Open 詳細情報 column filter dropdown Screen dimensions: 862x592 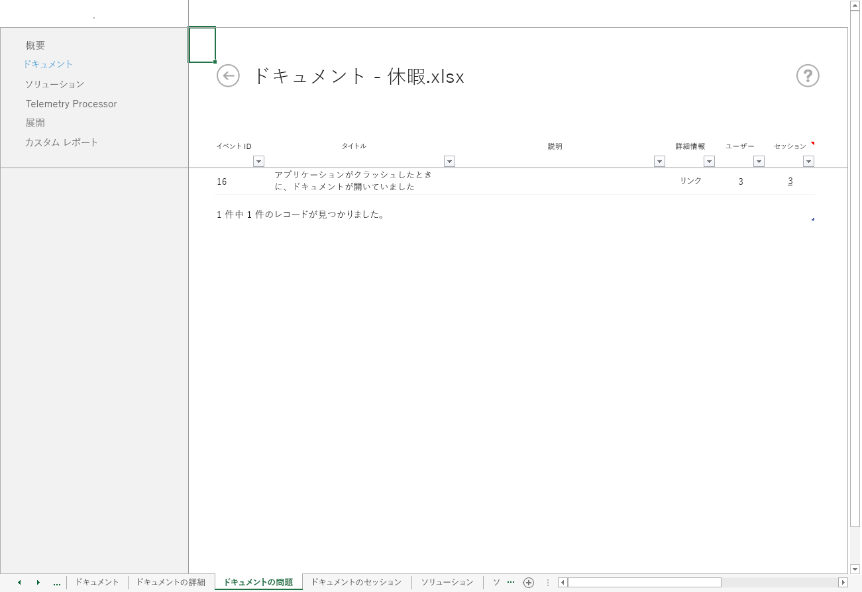[x=709, y=161]
